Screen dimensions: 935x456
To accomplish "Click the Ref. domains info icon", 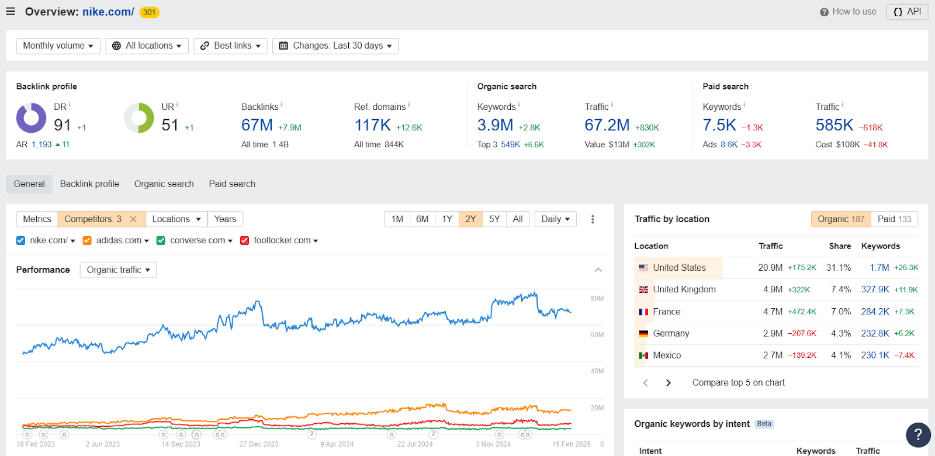I will tap(408, 105).
